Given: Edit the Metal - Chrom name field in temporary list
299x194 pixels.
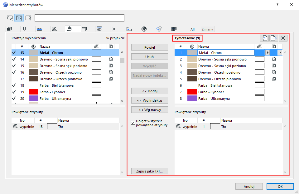Looking at the screenshot, I should point(226,53).
